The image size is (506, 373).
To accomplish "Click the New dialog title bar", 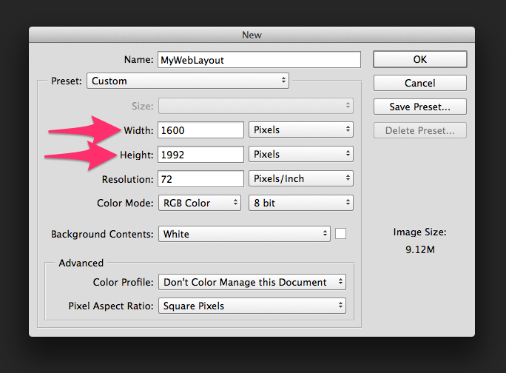I will [x=252, y=35].
